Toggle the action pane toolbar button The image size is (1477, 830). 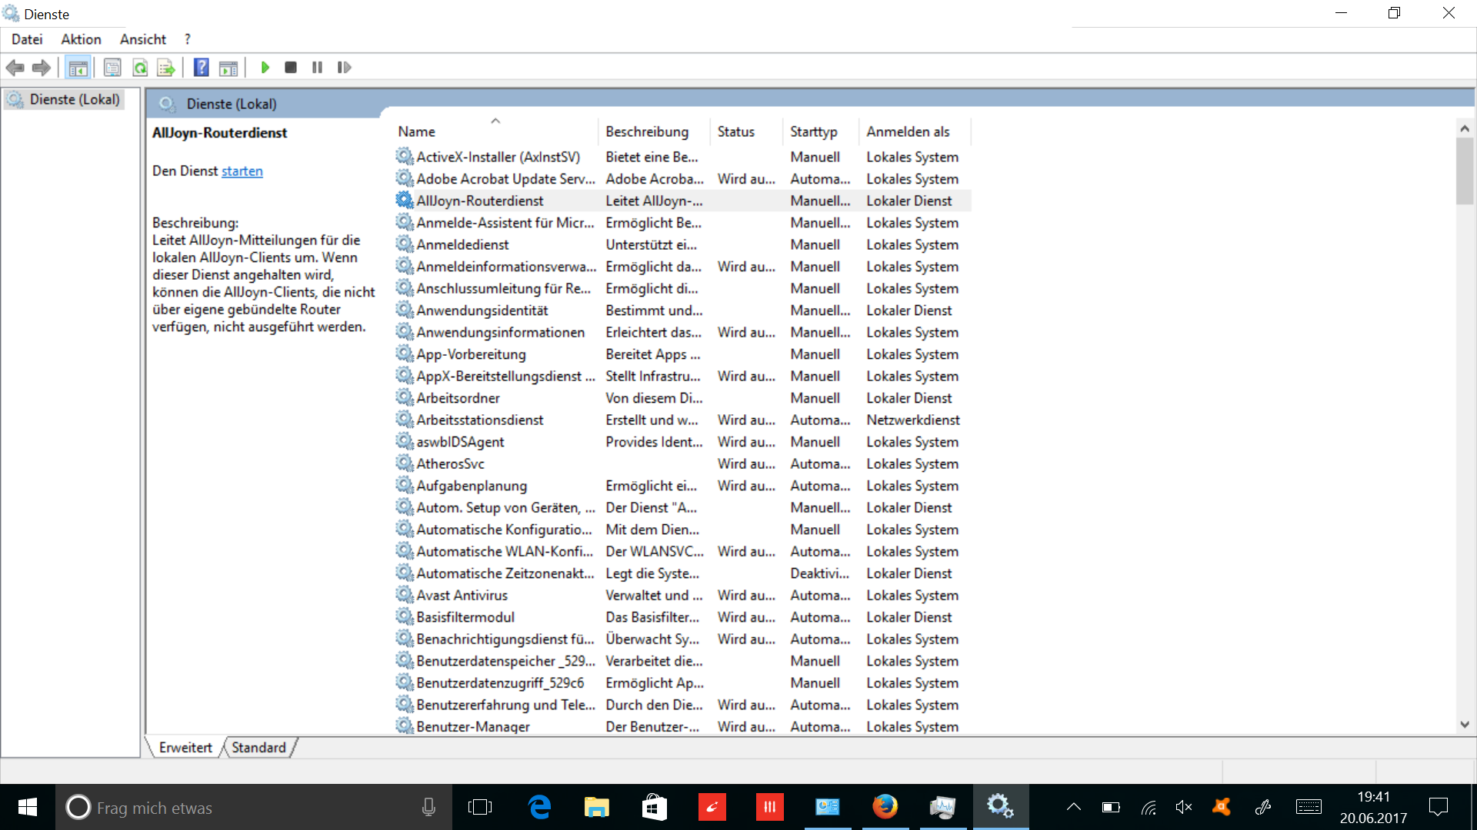pyautogui.click(x=228, y=68)
